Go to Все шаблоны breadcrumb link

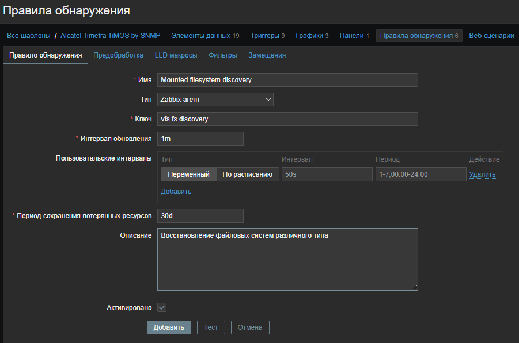click(x=28, y=36)
